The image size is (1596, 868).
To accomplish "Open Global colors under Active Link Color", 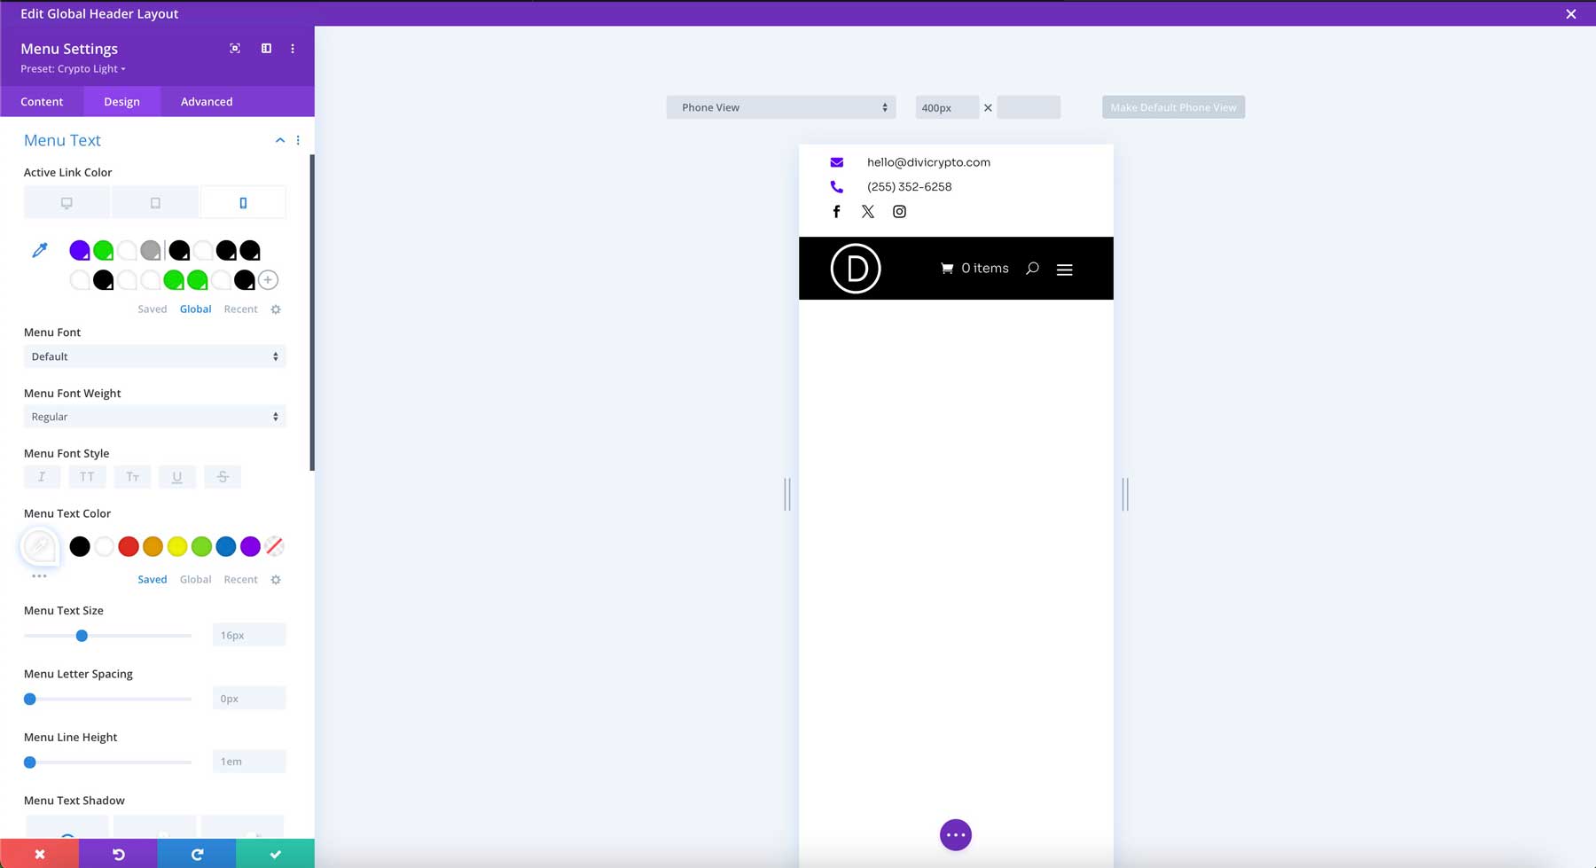I will 195,309.
